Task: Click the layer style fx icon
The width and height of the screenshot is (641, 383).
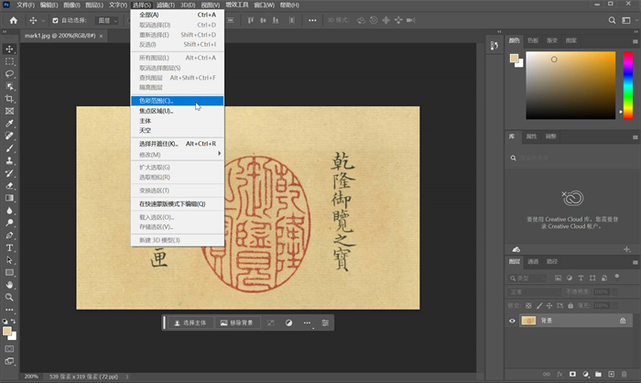Action: [x=560, y=374]
